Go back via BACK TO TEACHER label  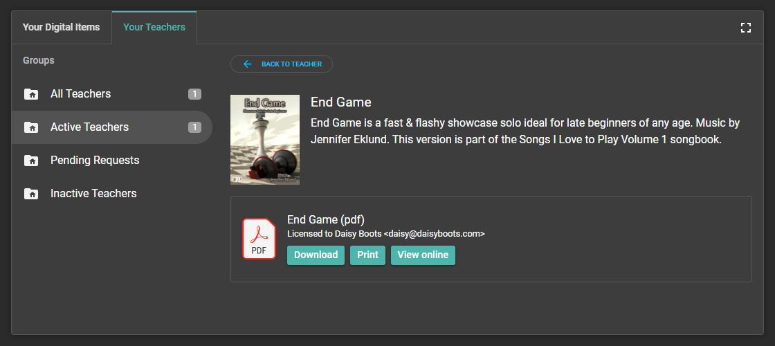(x=291, y=64)
